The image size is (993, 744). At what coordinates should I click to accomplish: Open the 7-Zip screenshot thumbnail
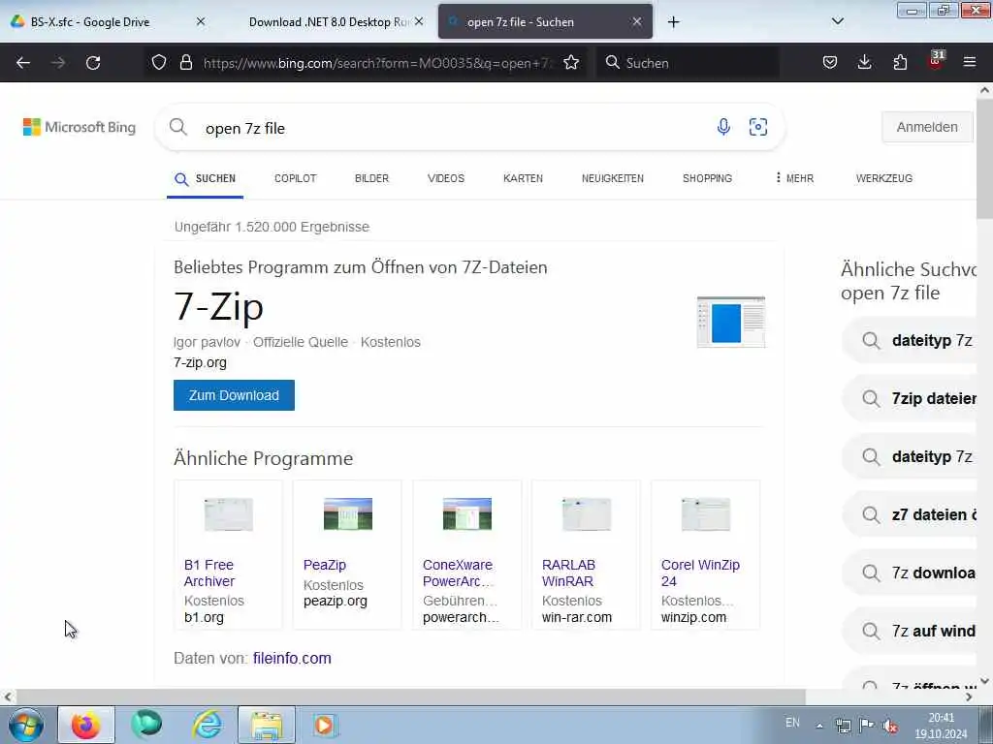(x=731, y=322)
